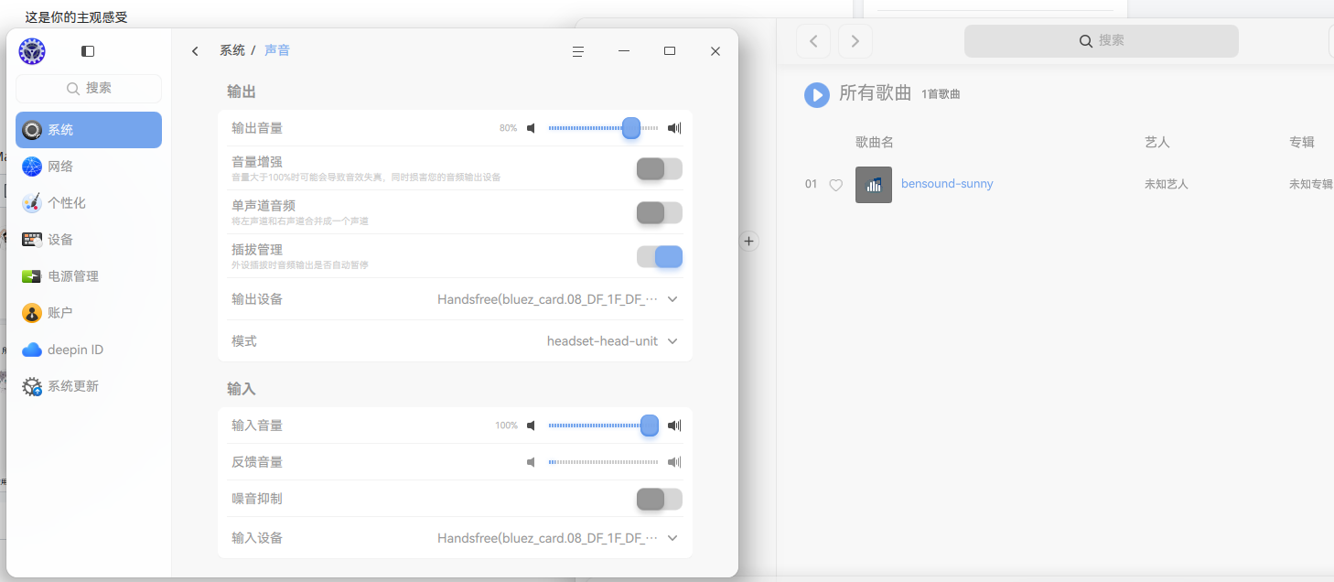Click the 系统 breadcrumb link
Viewport: 1334px width, 582px height.
point(232,50)
